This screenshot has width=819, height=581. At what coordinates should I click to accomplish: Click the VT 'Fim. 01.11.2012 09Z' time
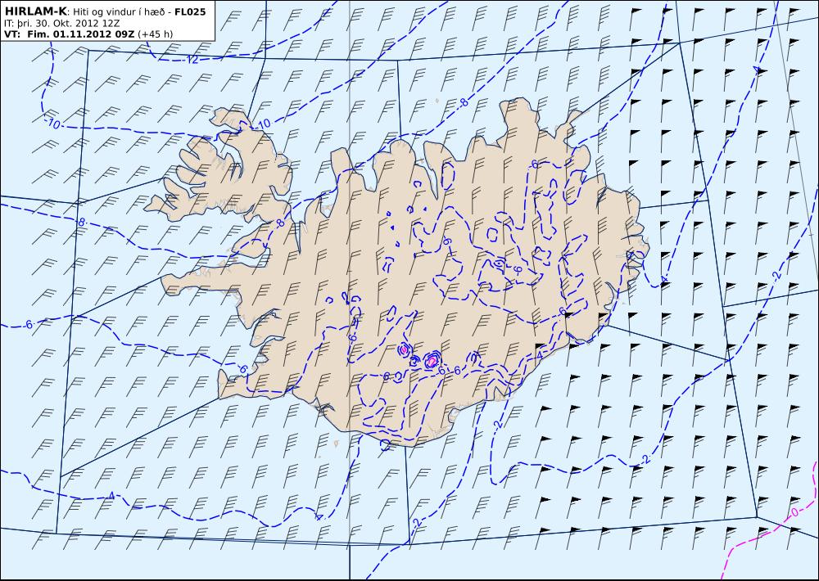coord(81,34)
